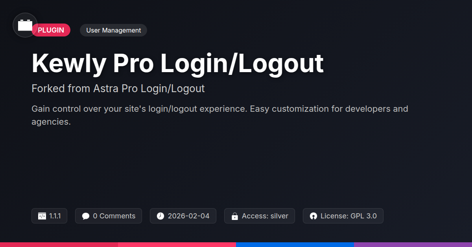The image size is (472, 247).
Task: Select the PLUGIN badge
Action: click(51, 30)
